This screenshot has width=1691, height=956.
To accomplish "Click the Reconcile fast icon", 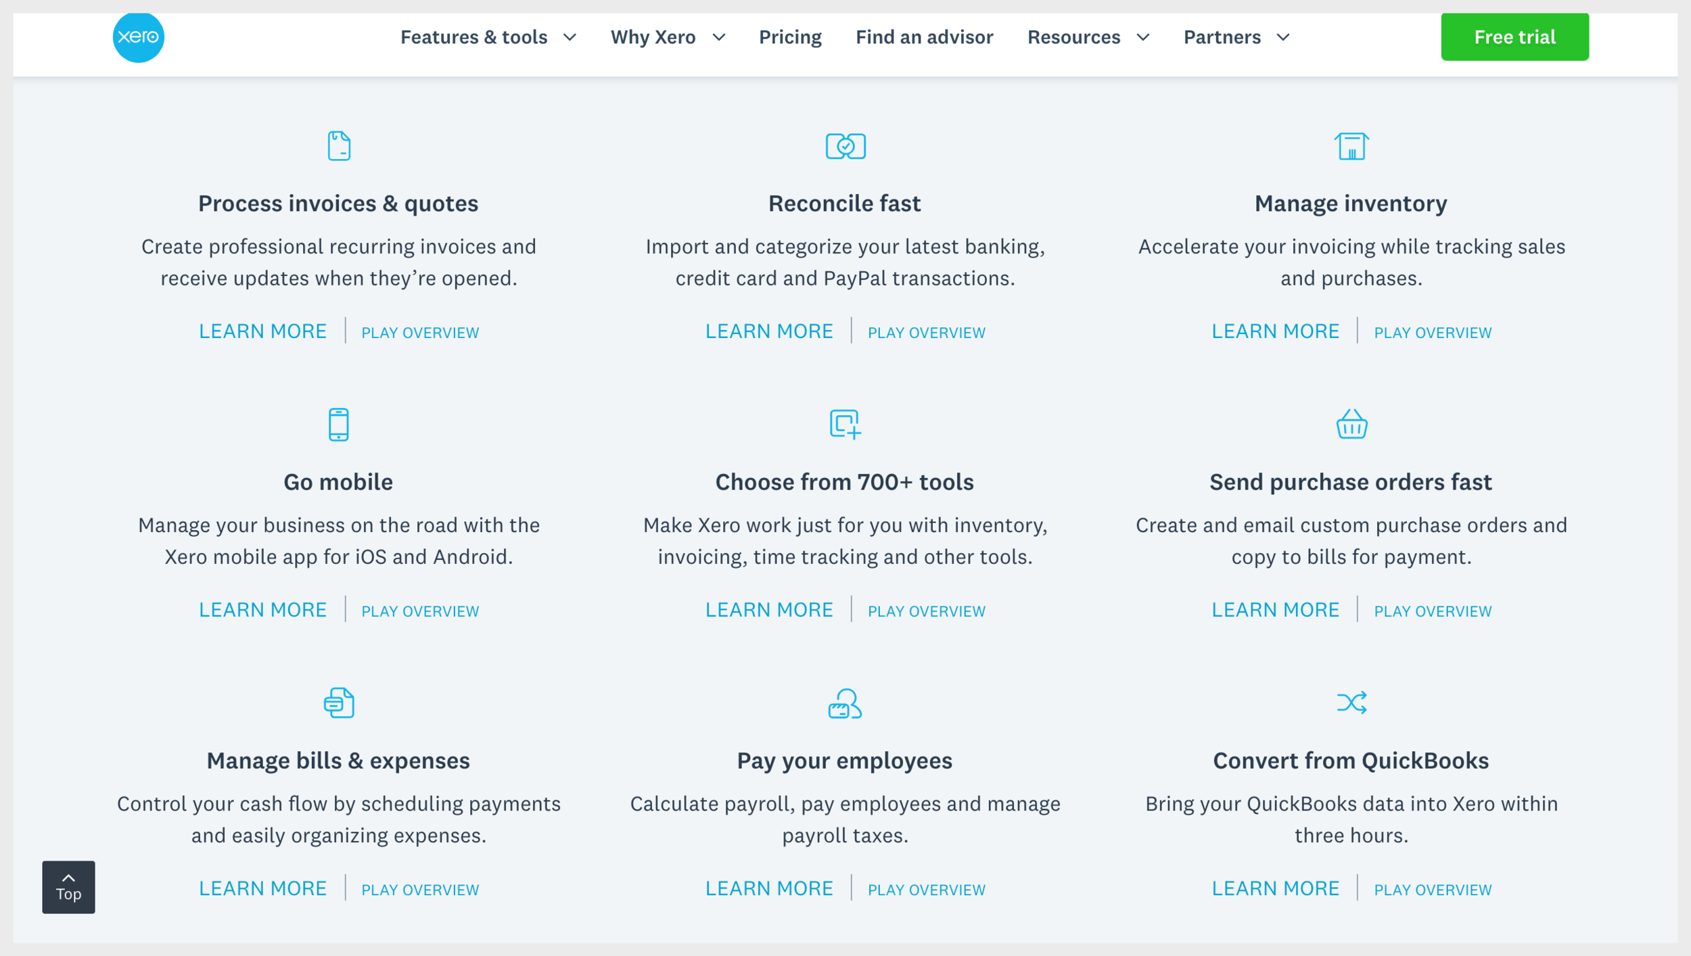I will [x=845, y=146].
